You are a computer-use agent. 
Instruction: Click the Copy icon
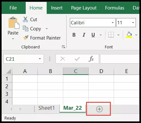(x=25, y=28)
